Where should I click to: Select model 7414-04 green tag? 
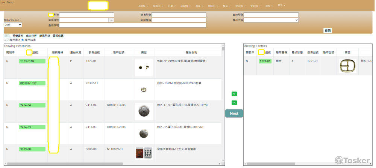pyautogui.click(x=32, y=105)
